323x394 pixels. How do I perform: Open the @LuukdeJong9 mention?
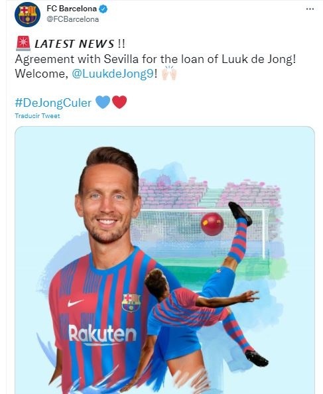(x=113, y=74)
